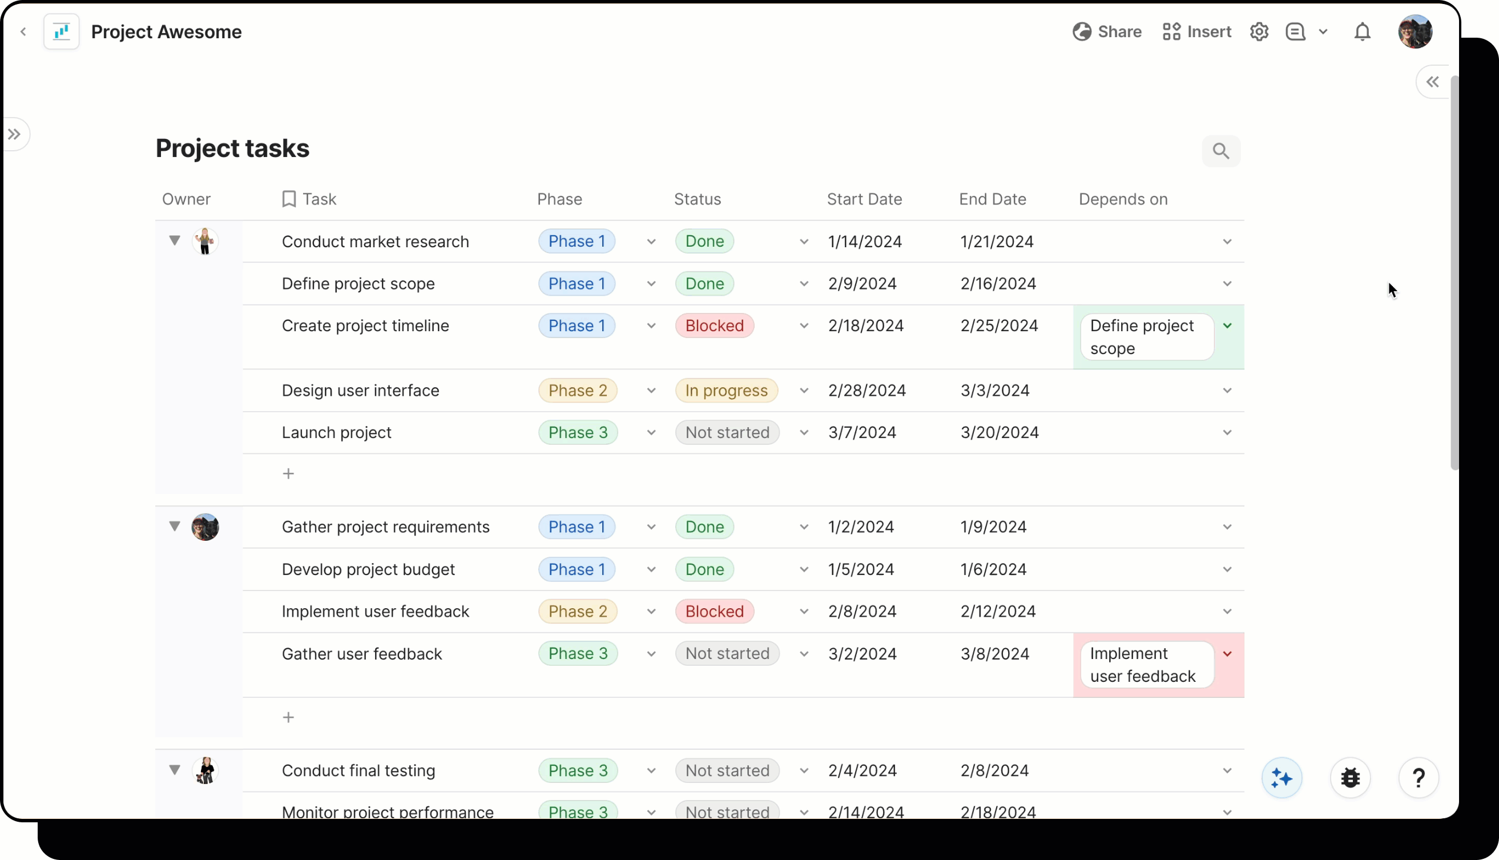The image size is (1499, 860).
Task: Open Depends on dropdown for Gather user feedback
Action: coord(1227,653)
